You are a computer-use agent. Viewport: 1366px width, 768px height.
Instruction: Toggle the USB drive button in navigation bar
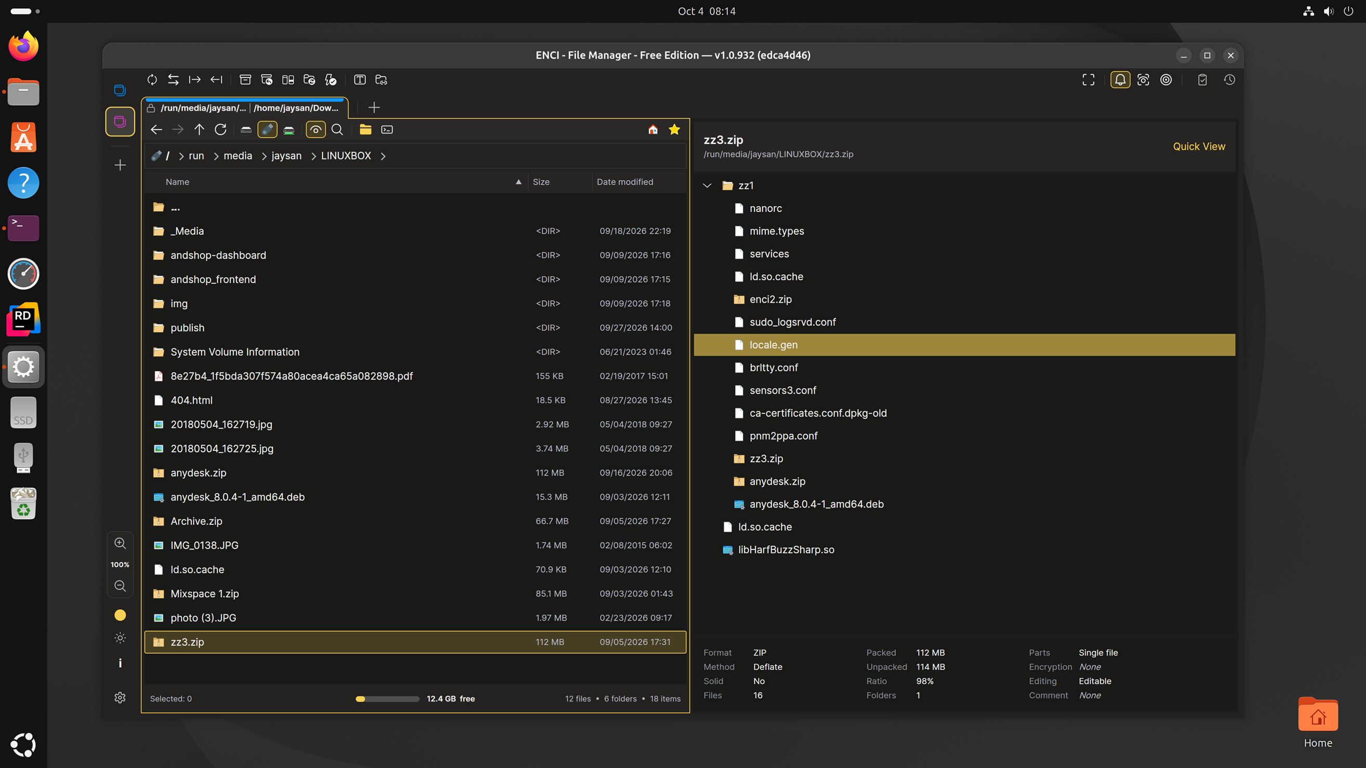(x=267, y=129)
